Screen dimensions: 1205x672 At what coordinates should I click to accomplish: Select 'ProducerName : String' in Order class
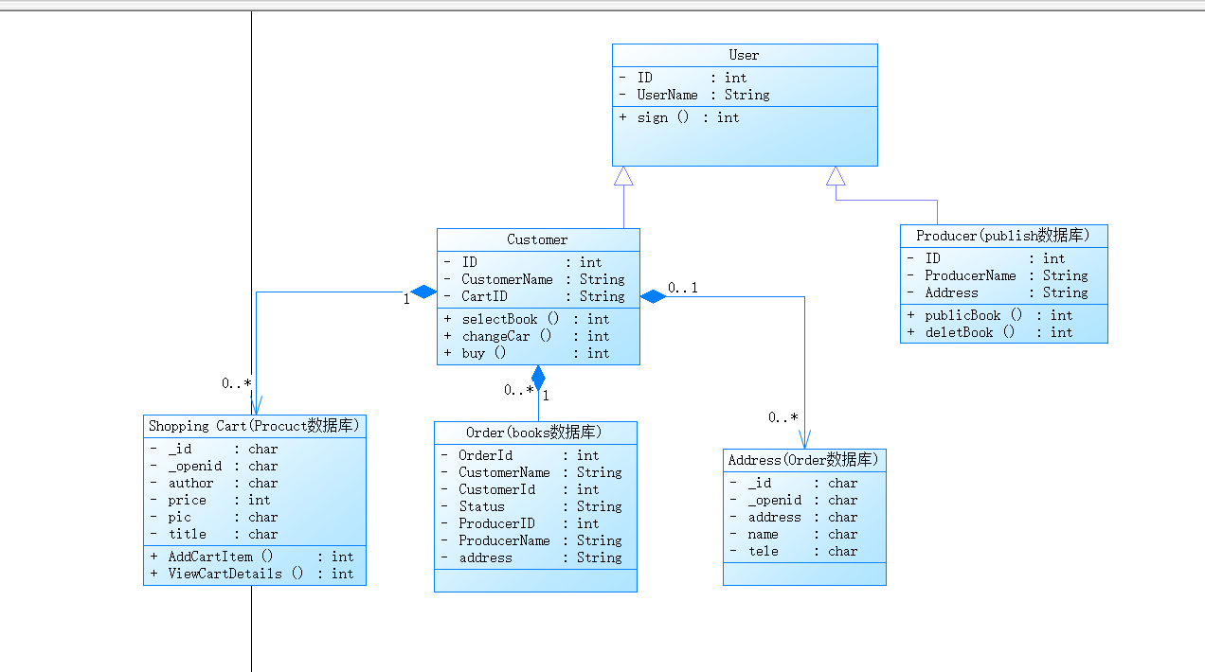[531, 540]
